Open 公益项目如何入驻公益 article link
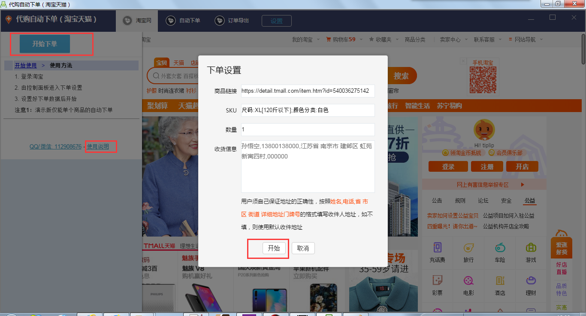 508,216
